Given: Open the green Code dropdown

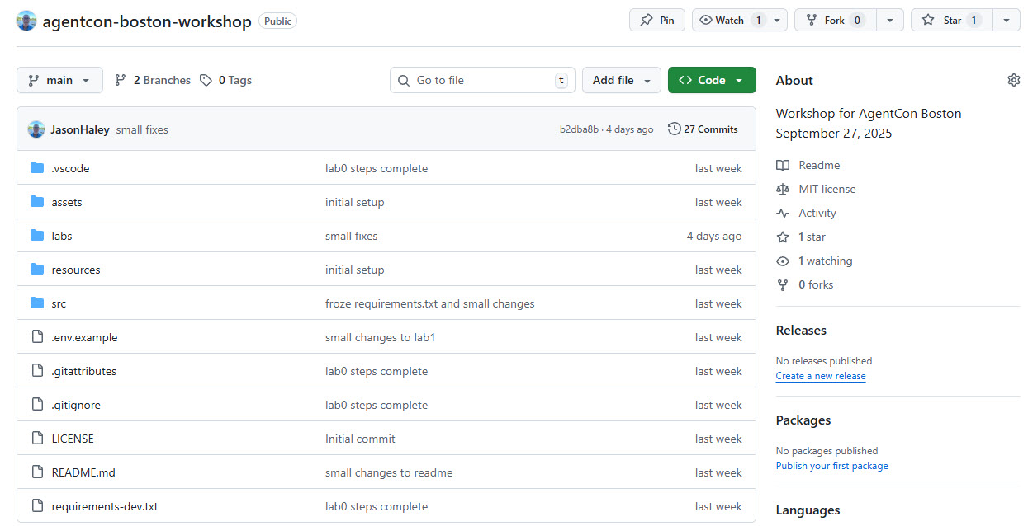Looking at the screenshot, I should [711, 79].
